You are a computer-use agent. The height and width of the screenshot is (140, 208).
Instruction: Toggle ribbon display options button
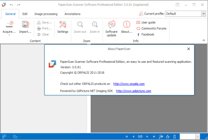coord(177,5)
